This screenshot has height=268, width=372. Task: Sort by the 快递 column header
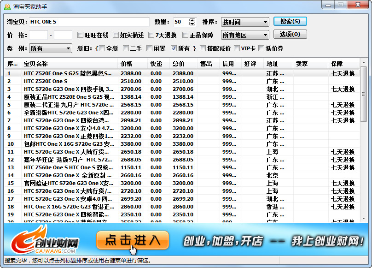[x=159, y=64]
